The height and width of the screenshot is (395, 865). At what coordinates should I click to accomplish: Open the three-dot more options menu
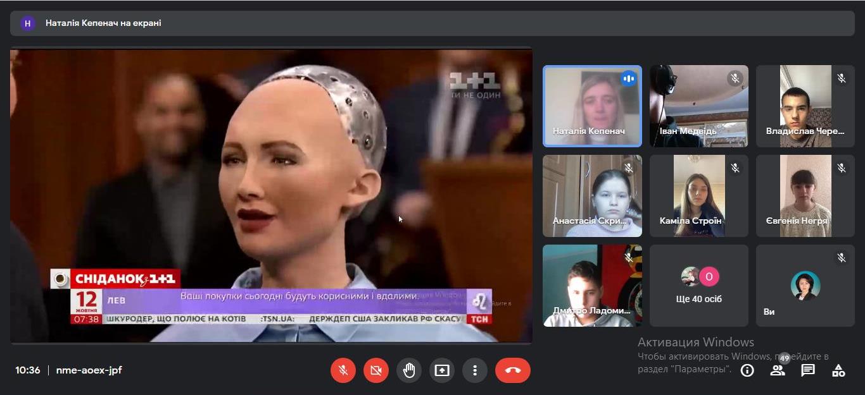click(x=475, y=370)
